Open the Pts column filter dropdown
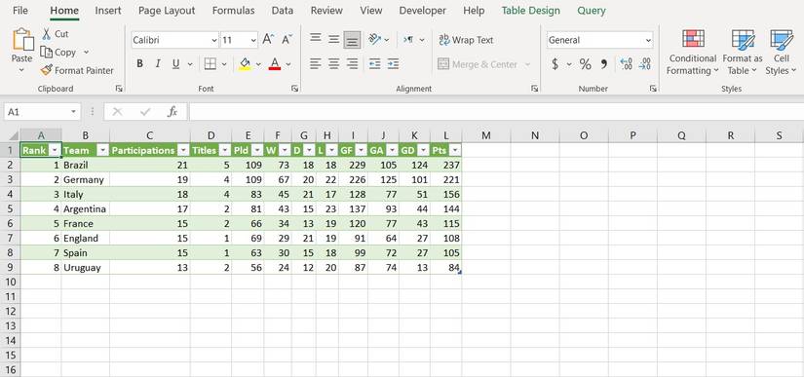The width and height of the screenshot is (804, 377). pos(454,150)
